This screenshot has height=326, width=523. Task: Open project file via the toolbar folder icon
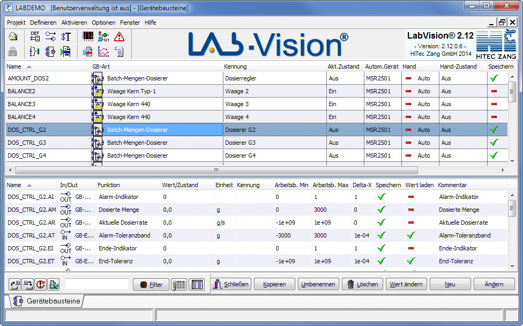[x=13, y=36]
